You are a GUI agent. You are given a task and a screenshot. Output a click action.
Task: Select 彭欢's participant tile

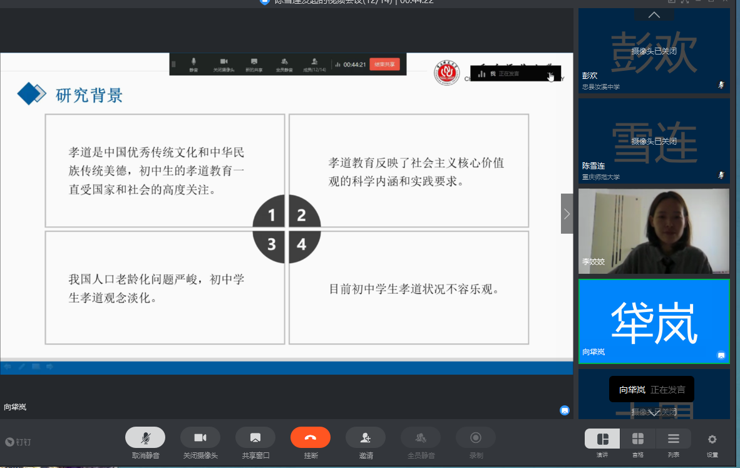654,51
